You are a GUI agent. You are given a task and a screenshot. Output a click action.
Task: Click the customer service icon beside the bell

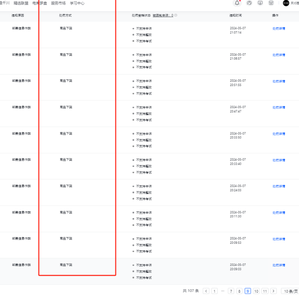pyautogui.click(x=249, y=3)
